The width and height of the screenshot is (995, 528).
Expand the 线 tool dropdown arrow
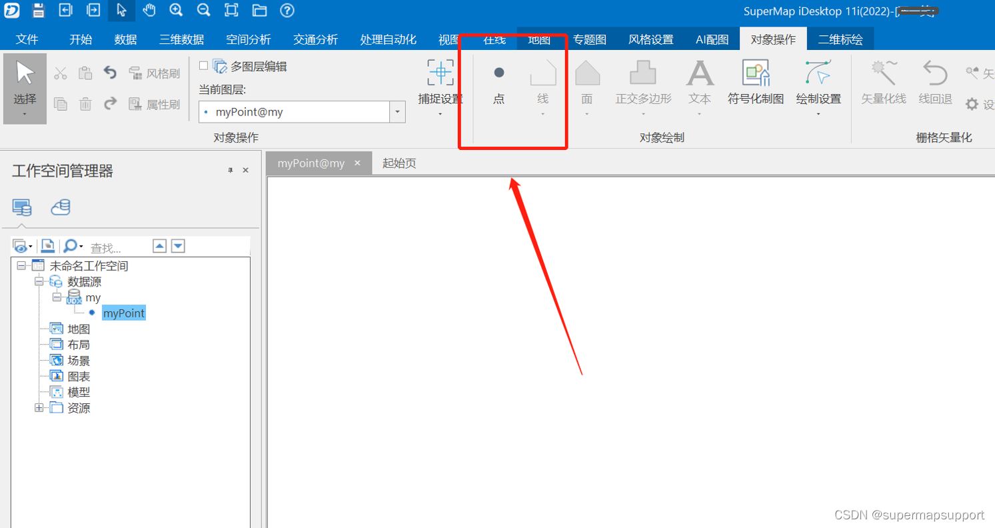542,115
